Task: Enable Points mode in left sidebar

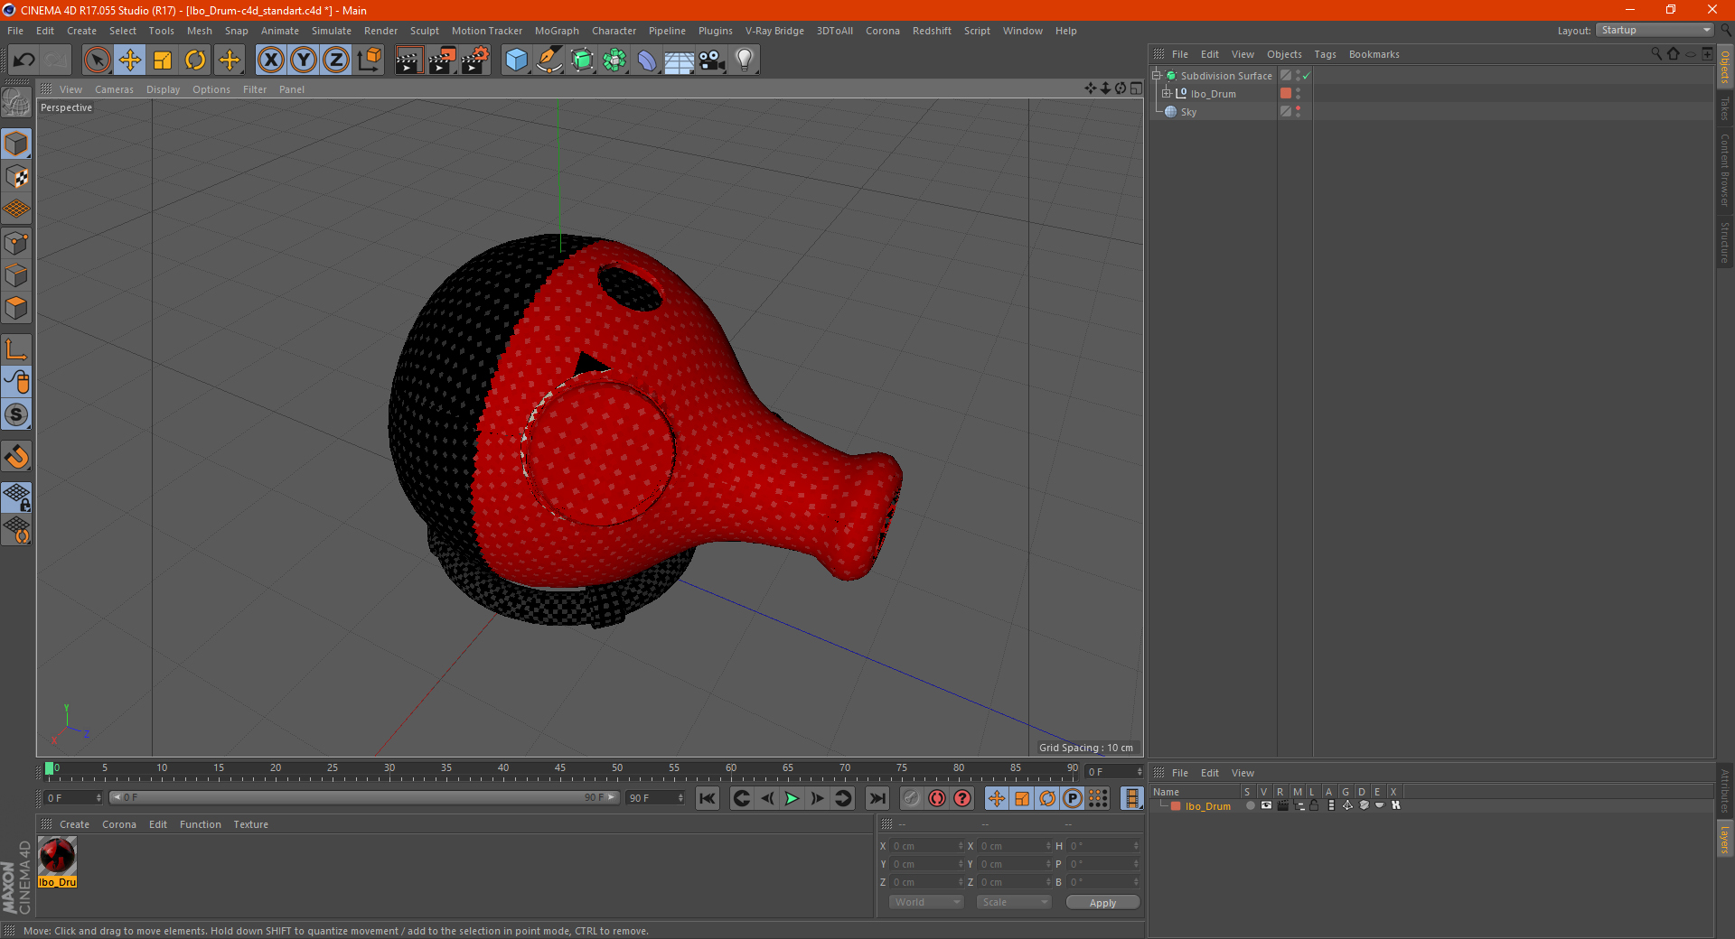Action: (16, 243)
